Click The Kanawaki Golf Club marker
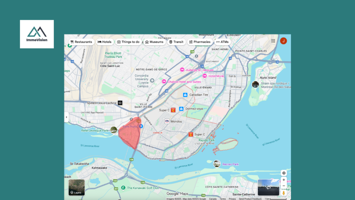Image resolution: width=355 pixels, height=200 pixels. coord(123,188)
